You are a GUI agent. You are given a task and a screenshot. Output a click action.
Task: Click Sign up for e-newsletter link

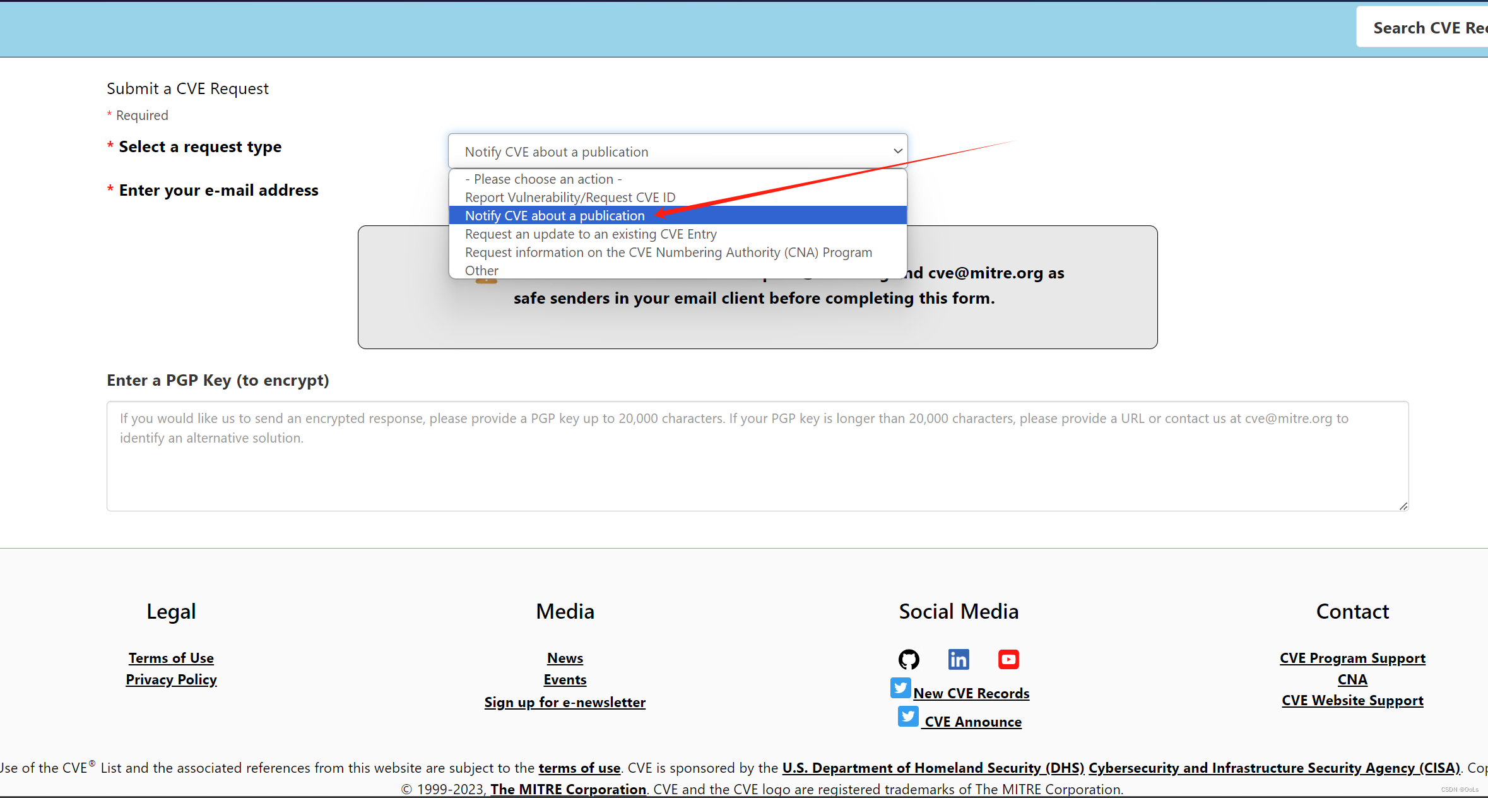565,703
